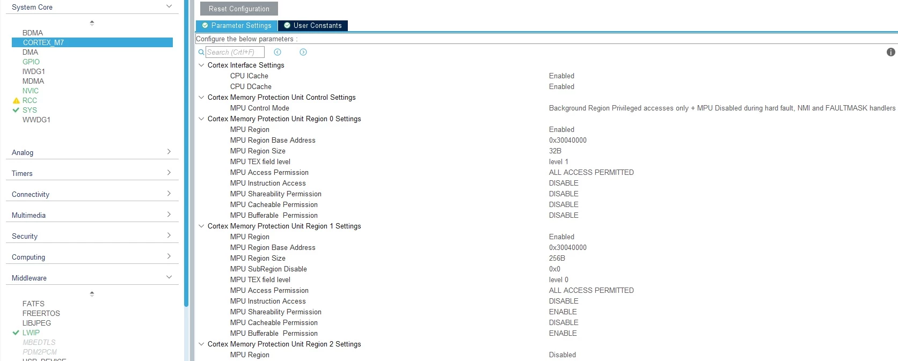
Task: Expand the Timers category
Action: (x=169, y=173)
